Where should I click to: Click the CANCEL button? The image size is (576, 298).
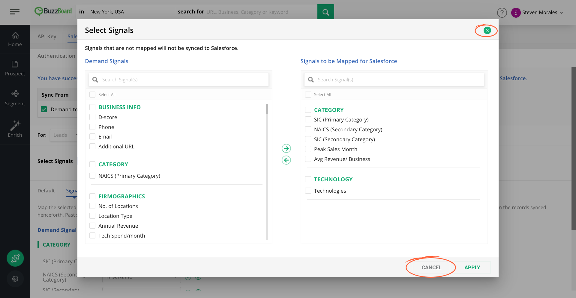pyautogui.click(x=431, y=267)
